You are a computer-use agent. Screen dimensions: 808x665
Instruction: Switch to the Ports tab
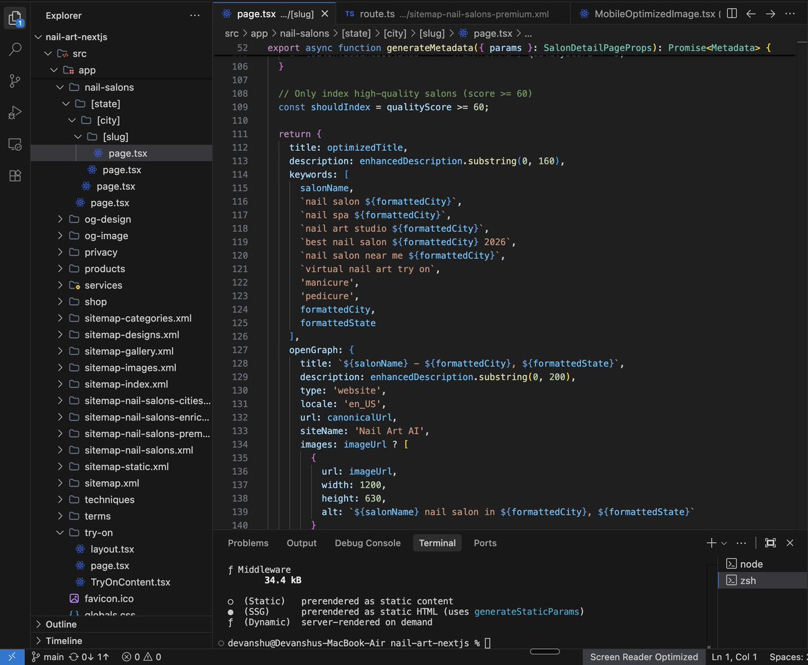click(485, 543)
